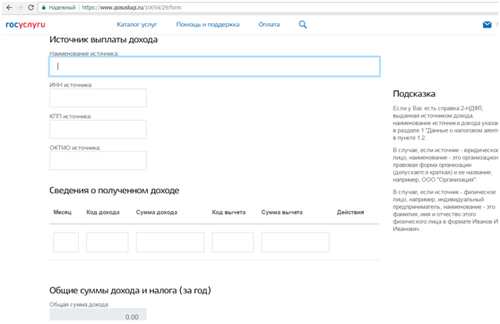This screenshot has height=324, width=500.
Task: Click the Сумма вычета column header
Action: pyautogui.click(x=282, y=212)
